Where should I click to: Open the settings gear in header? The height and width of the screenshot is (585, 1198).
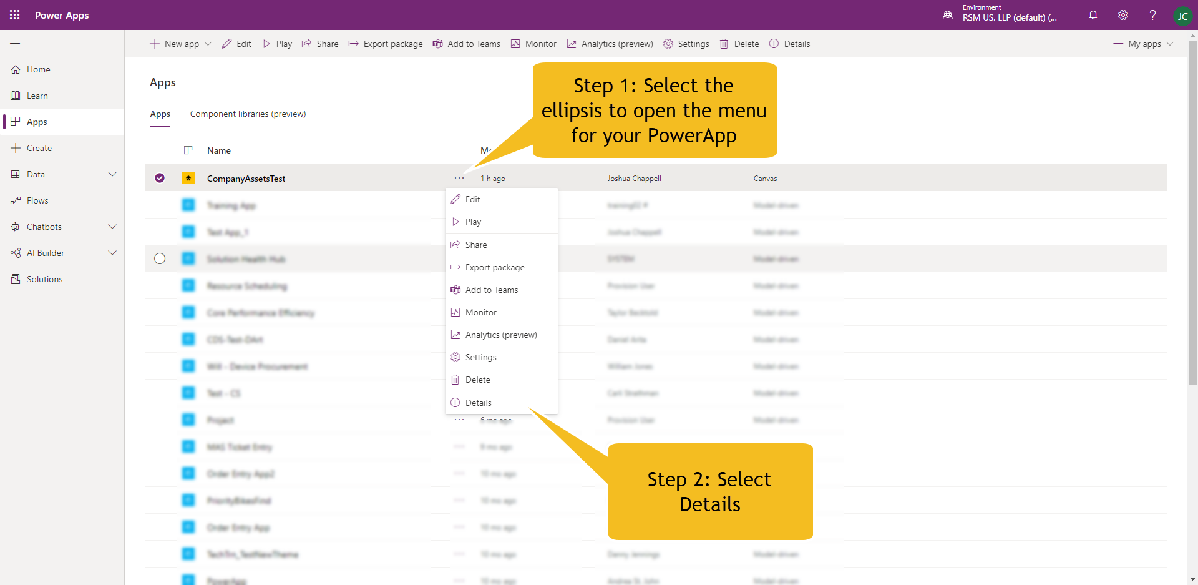point(1123,15)
